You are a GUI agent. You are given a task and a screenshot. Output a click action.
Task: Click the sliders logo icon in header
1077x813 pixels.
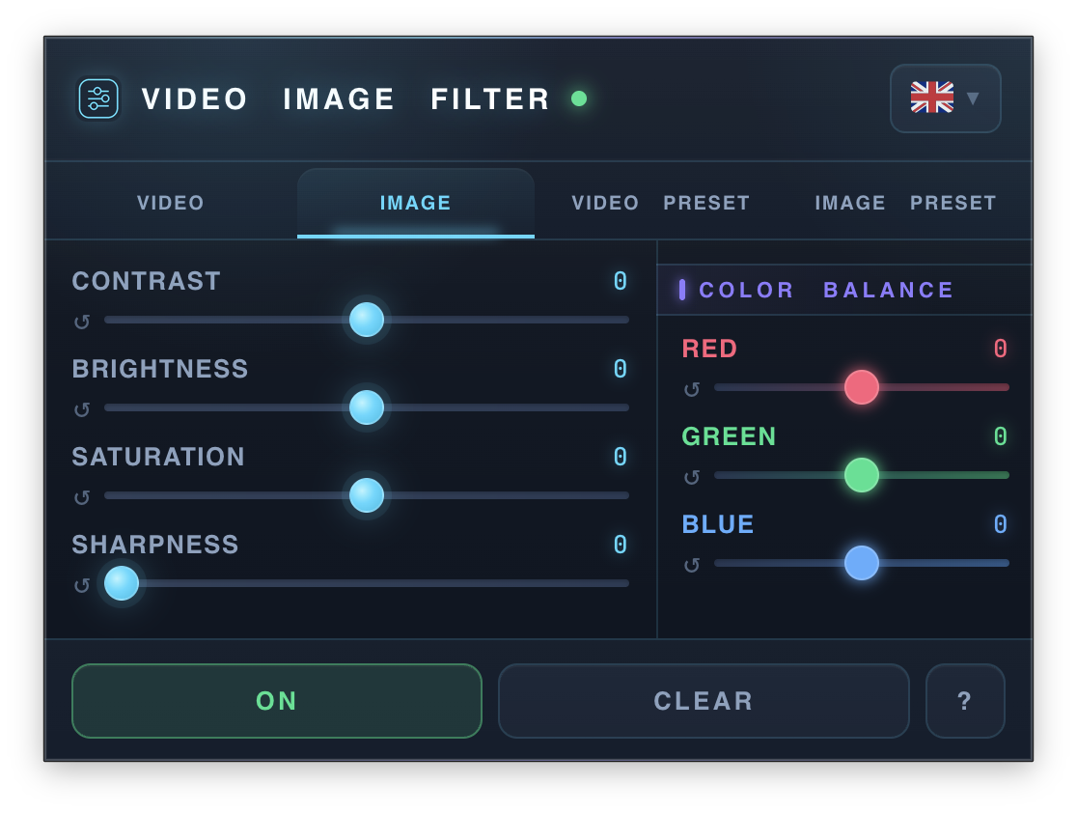(x=98, y=98)
